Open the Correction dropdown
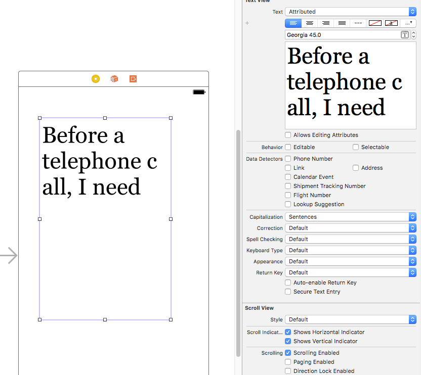The width and height of the screenshot is (421, 375). [x=351, y=228]
